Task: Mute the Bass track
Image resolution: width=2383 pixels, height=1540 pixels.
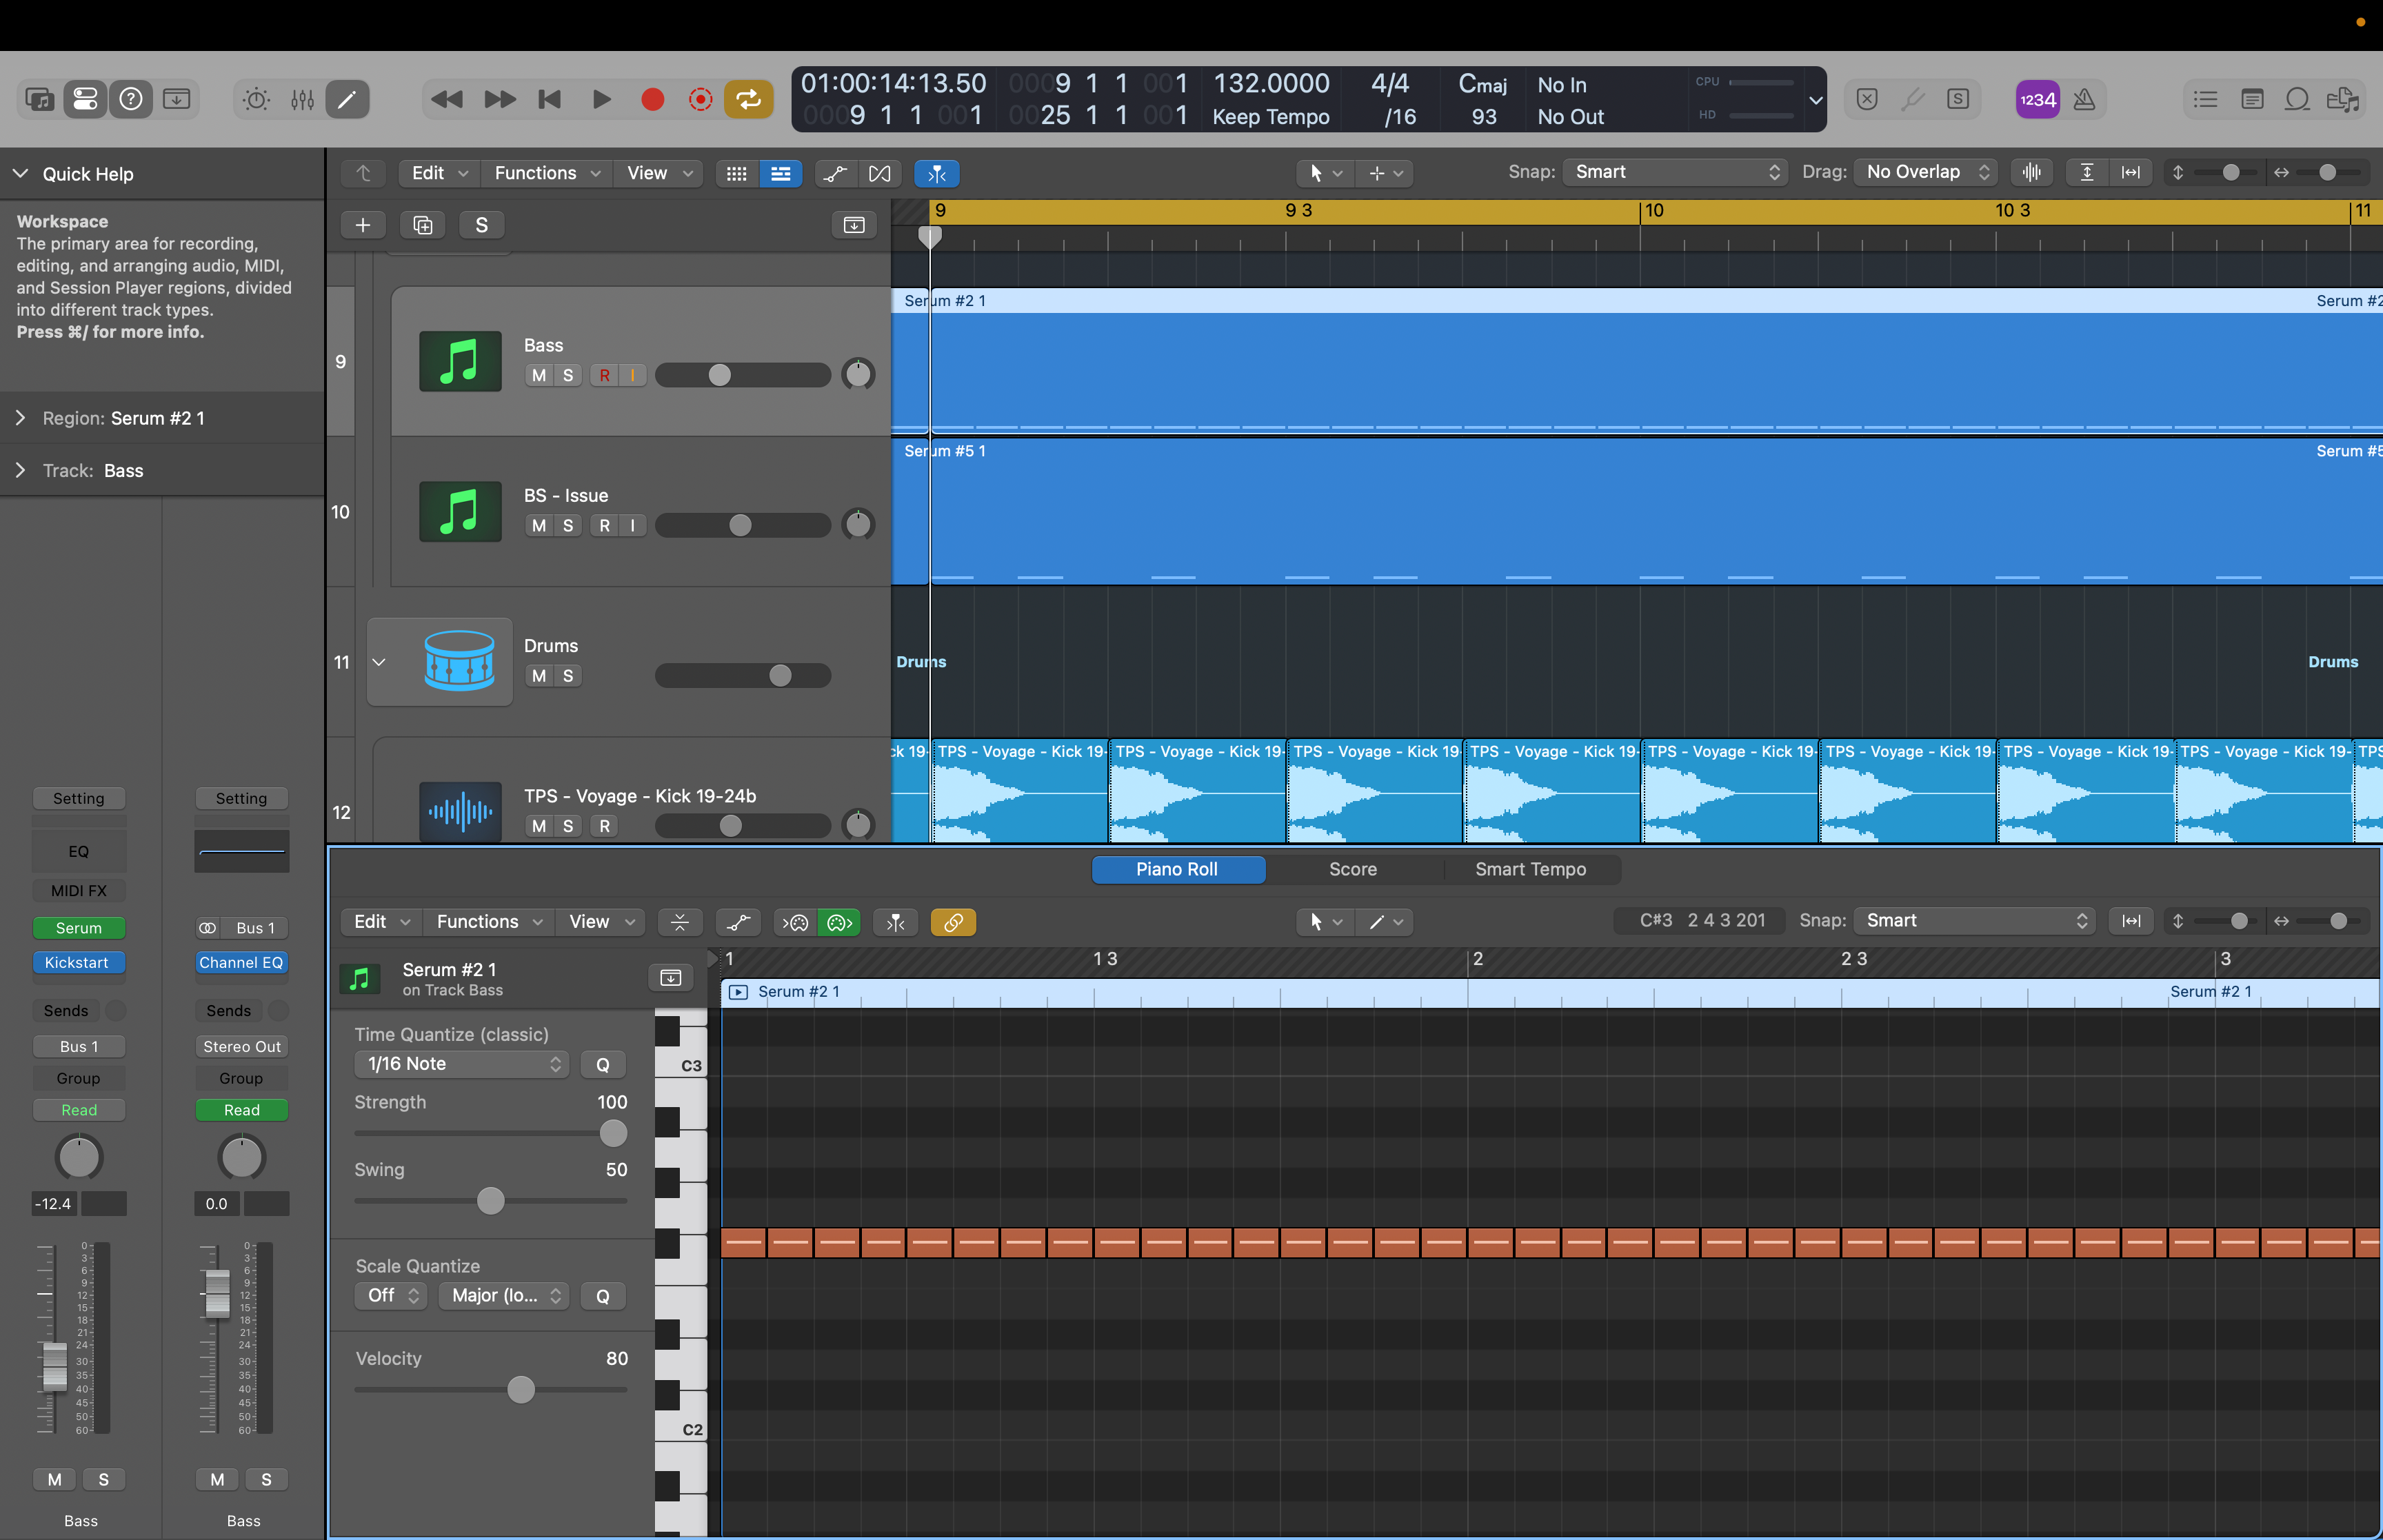Action: pos(539,375)
